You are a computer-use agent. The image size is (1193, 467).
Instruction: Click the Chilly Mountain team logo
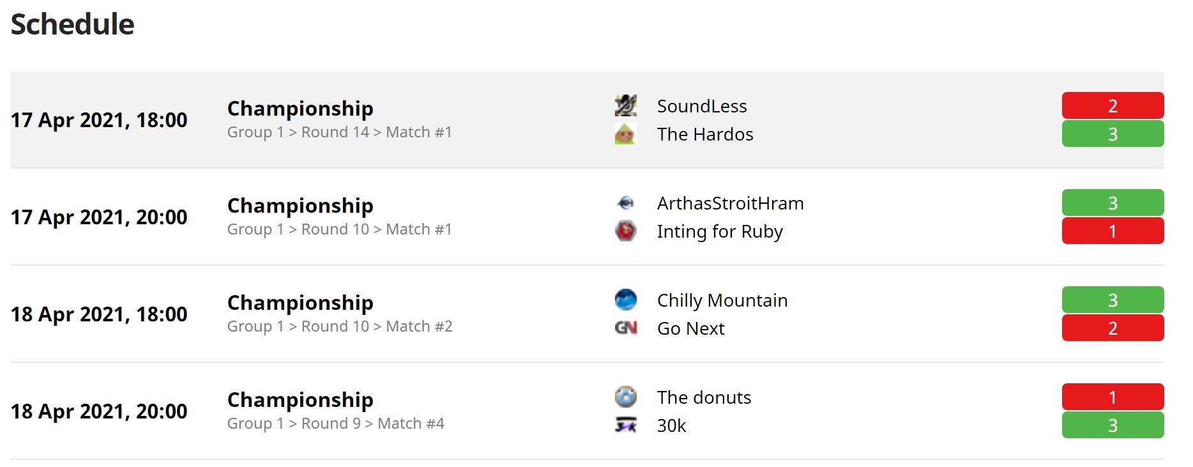point(625,300)
